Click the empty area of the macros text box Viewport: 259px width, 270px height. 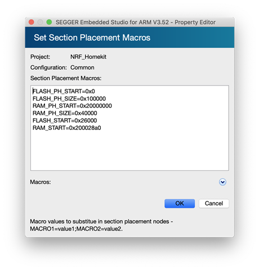pyautogui.click(x=129, y=151)
